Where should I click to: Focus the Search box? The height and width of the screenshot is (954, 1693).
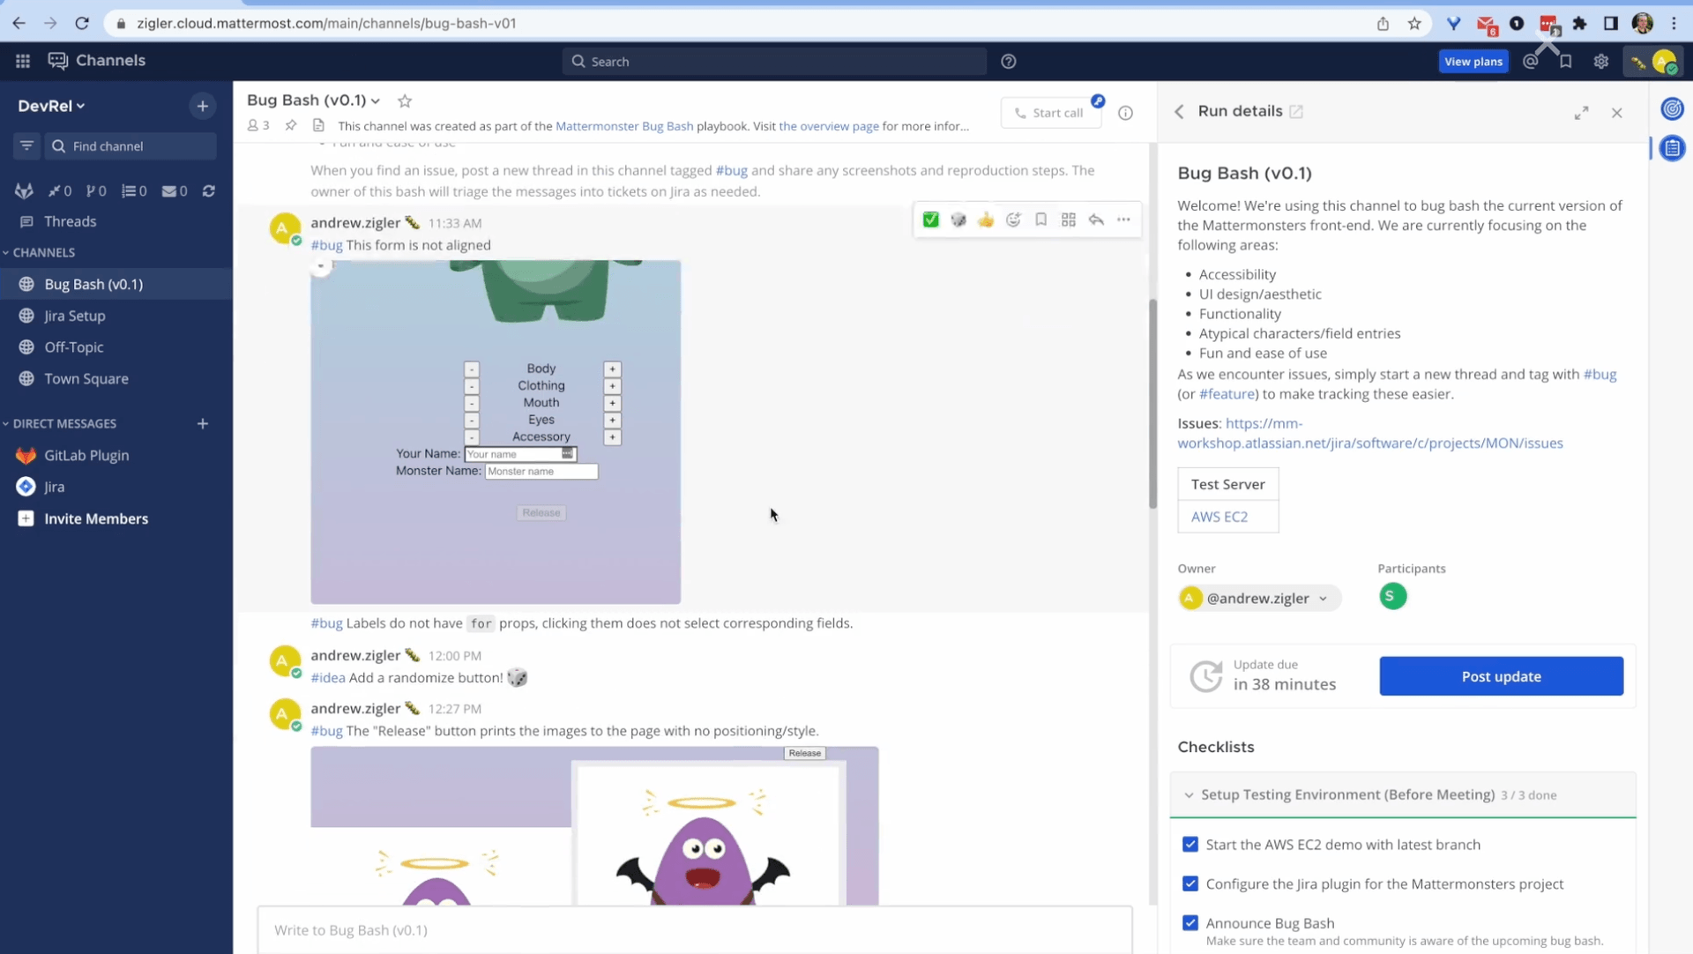[x=774, y=62]
